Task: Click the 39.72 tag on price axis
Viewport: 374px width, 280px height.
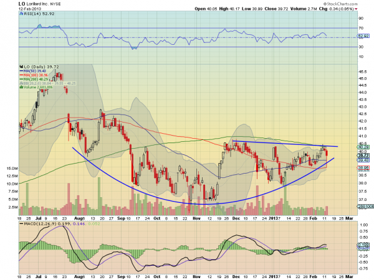Action: tap(363, 156)
